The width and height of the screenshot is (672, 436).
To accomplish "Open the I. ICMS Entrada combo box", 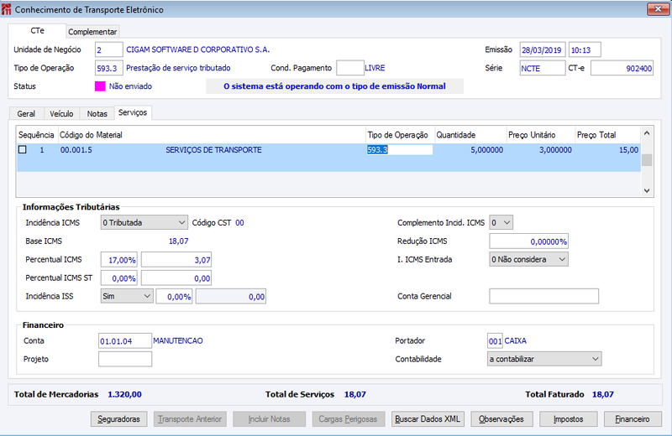I will 529,259.
